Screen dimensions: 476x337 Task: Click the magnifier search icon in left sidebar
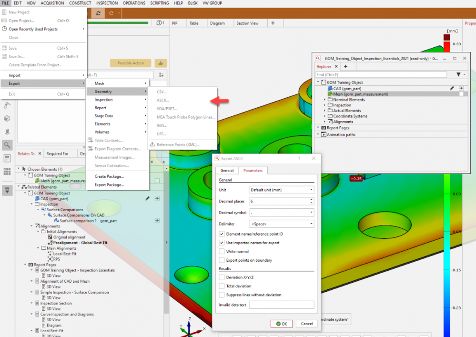coord(7,145)
